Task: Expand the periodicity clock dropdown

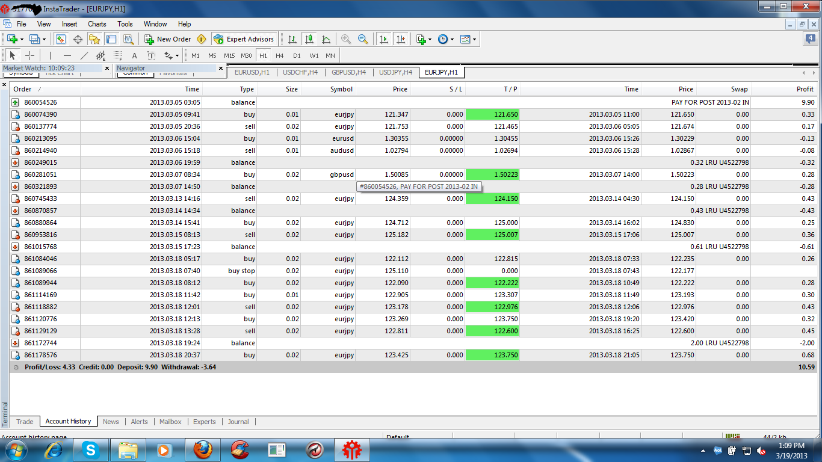Action: (452, 39)
